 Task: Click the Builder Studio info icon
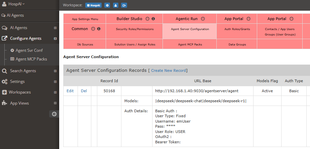[153, 19]
